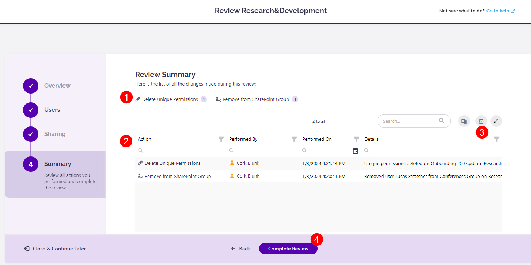
Task: Click the Sharing step completed indicator
Action: [x=30, y=134]
